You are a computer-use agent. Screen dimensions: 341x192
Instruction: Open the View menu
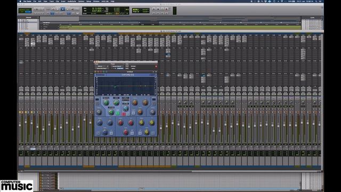tap(45, 1)
